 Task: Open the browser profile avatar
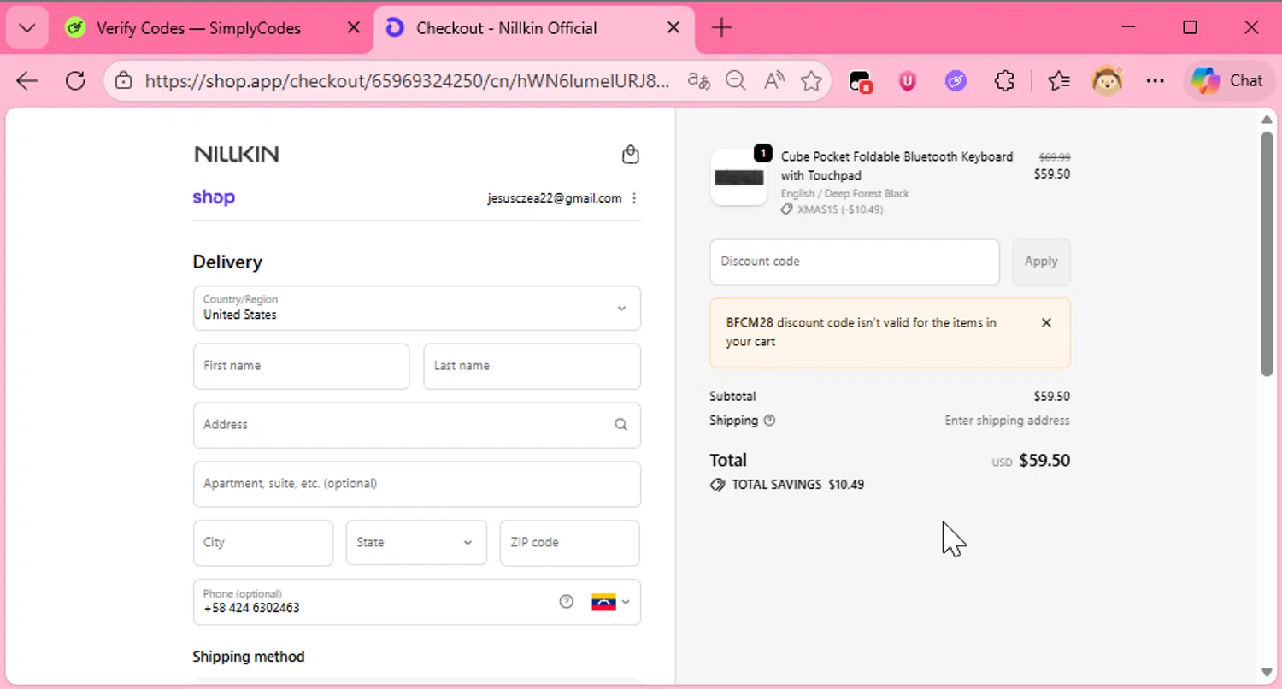1108,81
